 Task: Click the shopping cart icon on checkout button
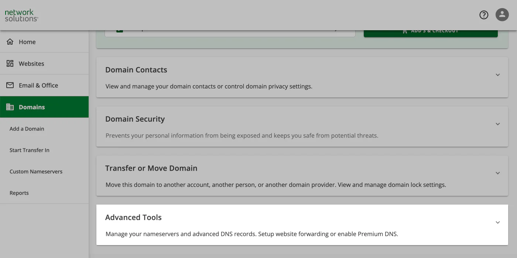click(404, 31)
